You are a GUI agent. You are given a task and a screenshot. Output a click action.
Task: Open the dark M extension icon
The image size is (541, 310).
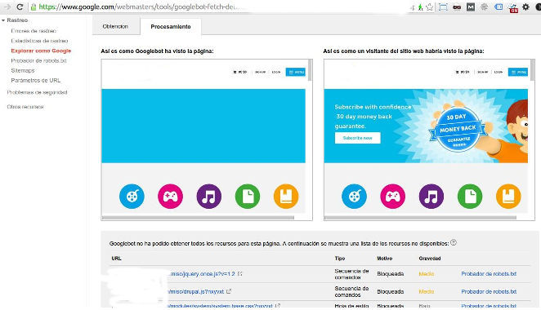pyautogui.click(x=471, y=7)
